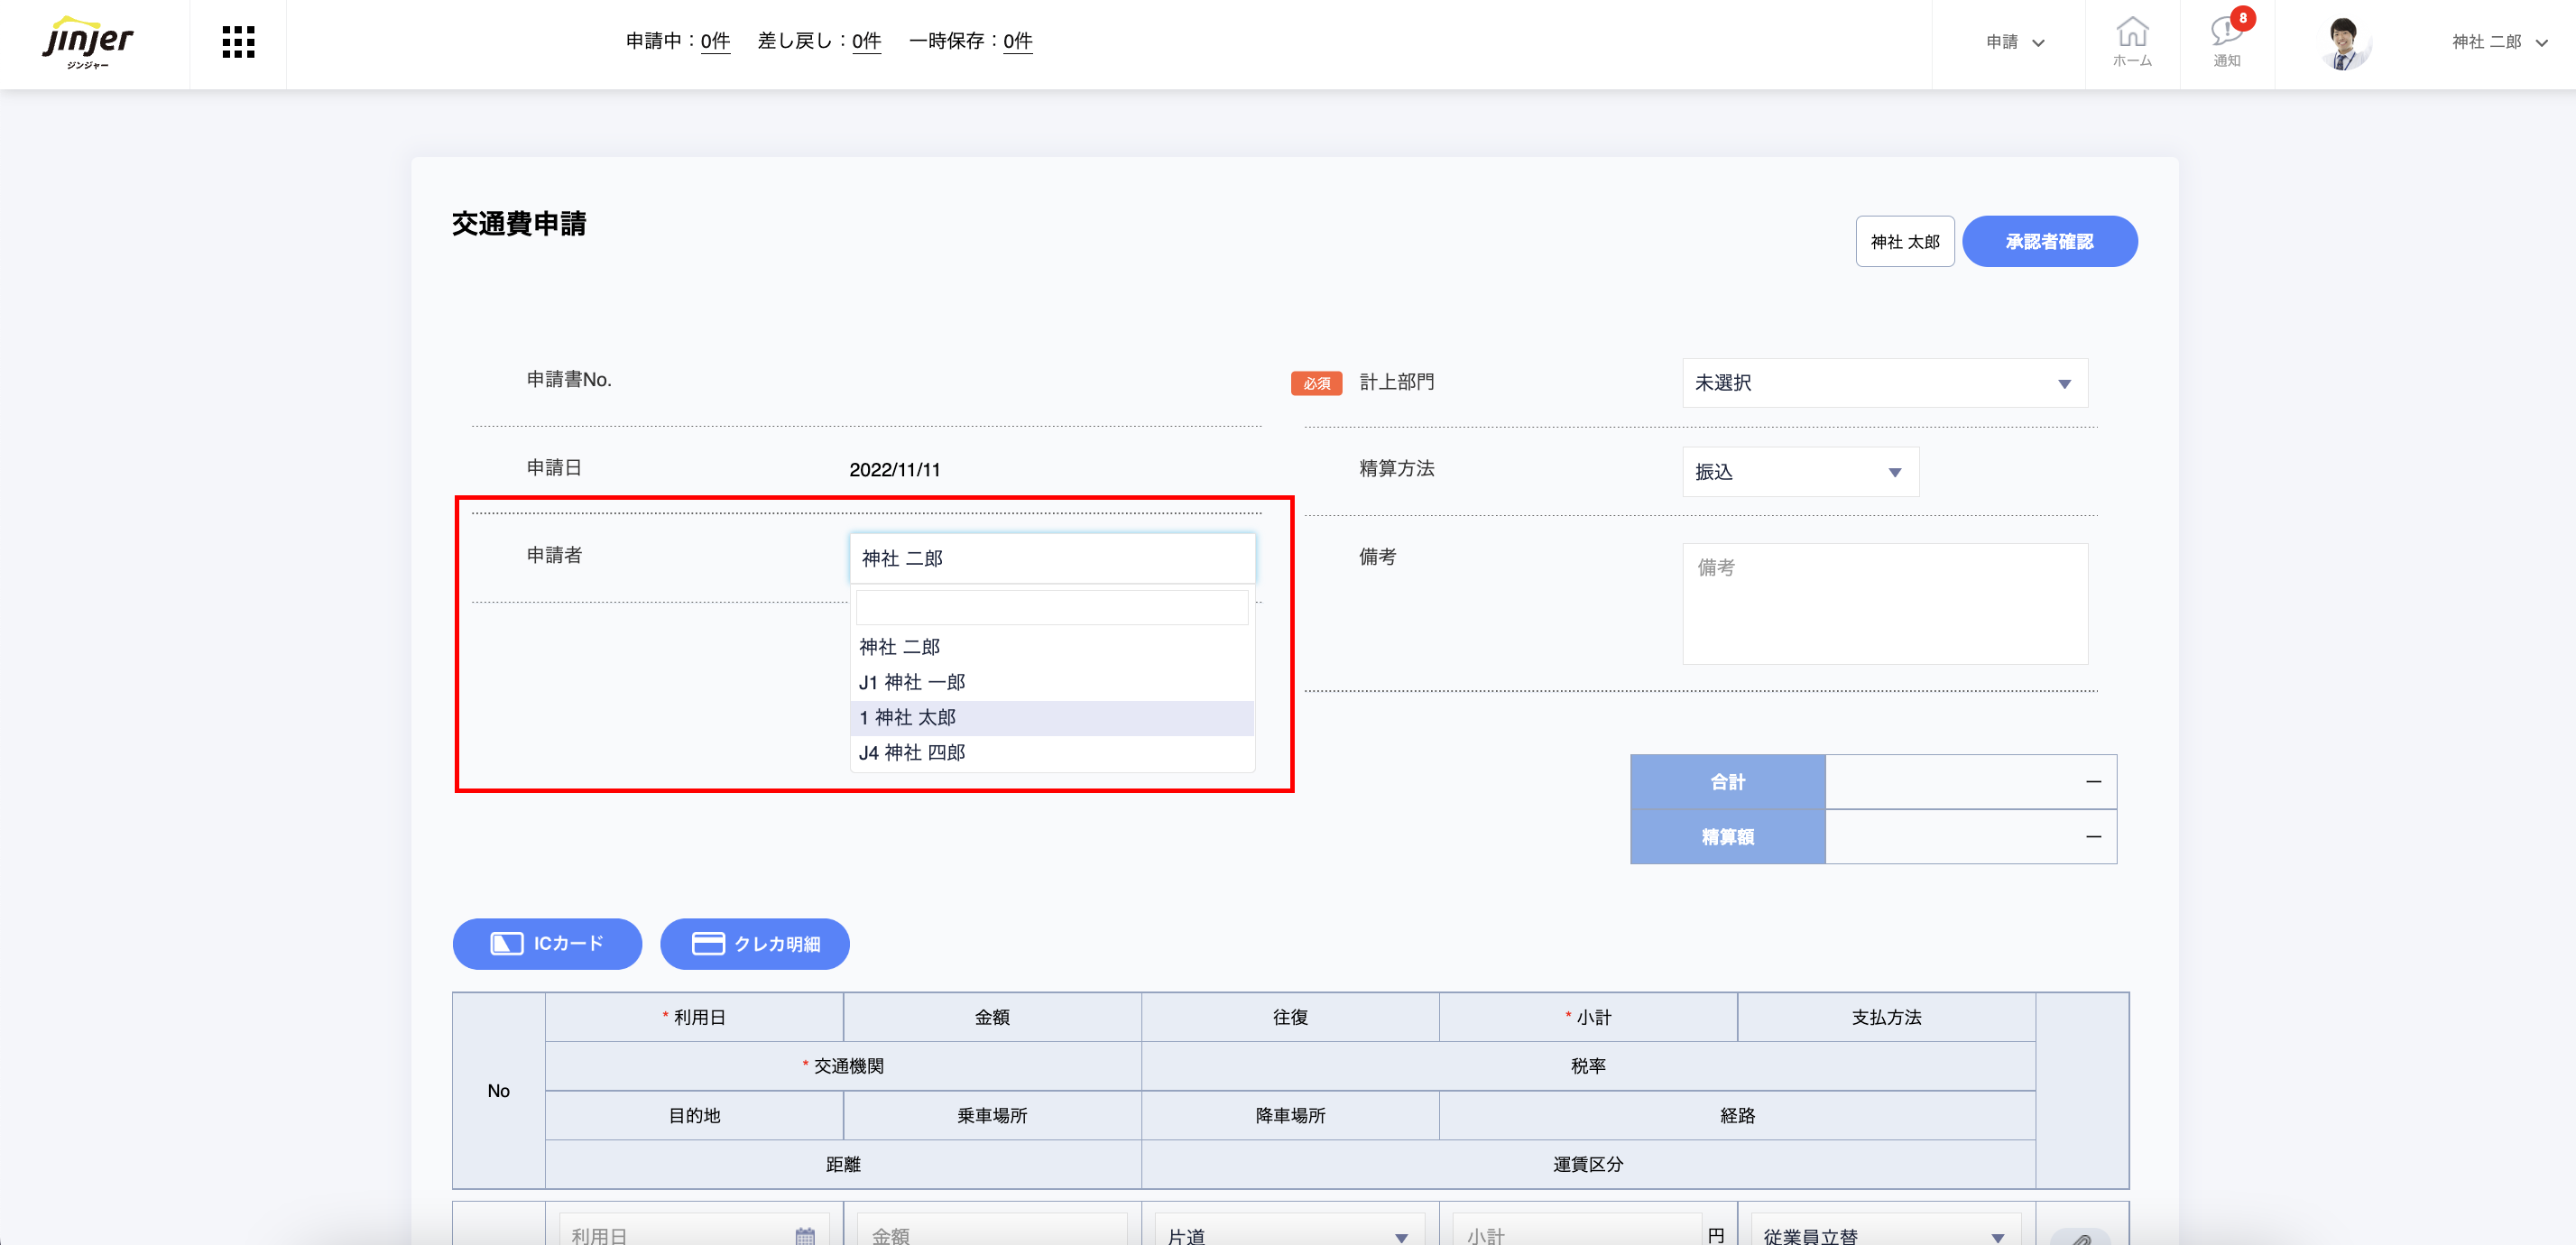Image resolution: width=2576 pixels, height=1245 pixels.
Task: Open notifications speech bubble icon
Action: [x=2227, y=41]
